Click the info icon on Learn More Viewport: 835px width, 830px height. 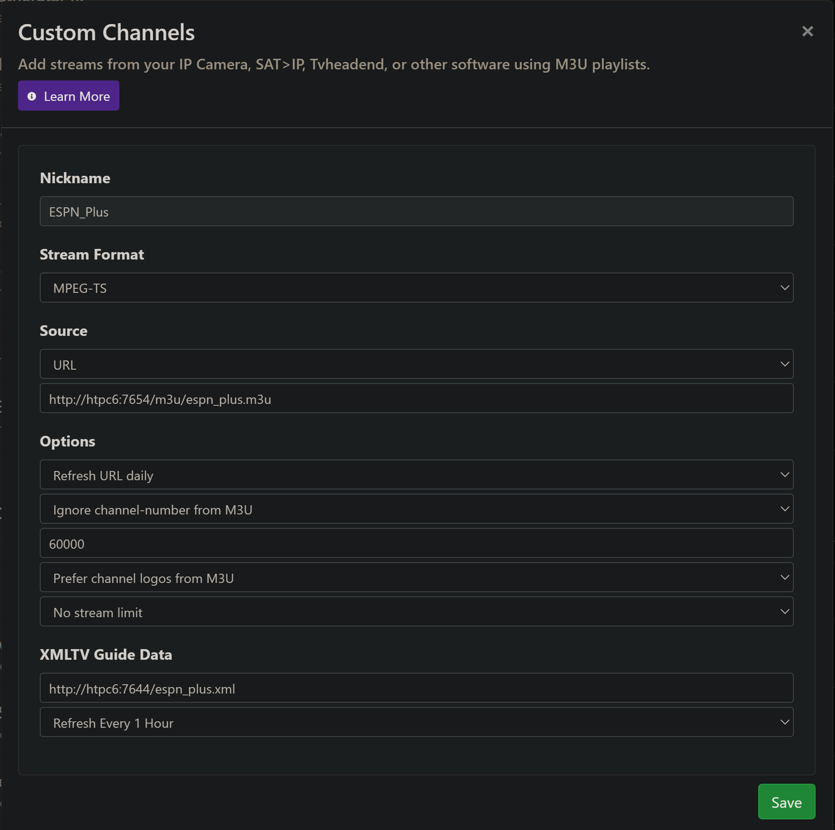click(32, 96)
